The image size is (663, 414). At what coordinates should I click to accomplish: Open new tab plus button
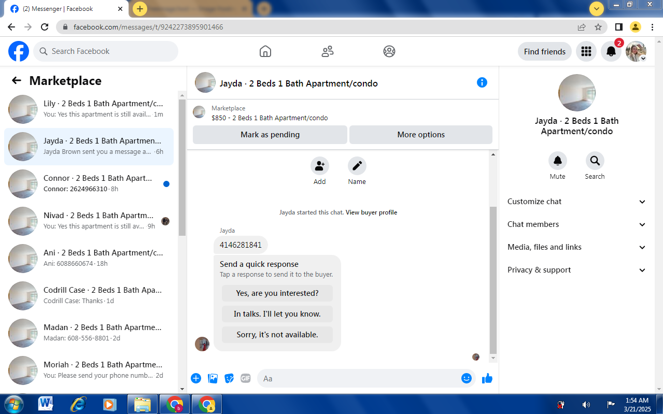[x=140, y=9]
